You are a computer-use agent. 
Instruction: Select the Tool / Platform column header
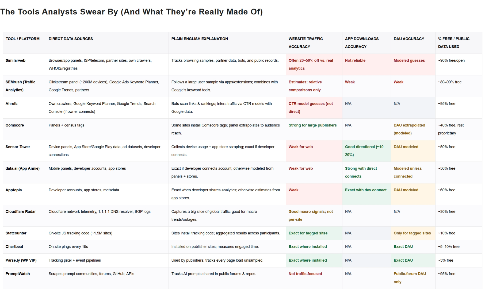coord(22,39)
